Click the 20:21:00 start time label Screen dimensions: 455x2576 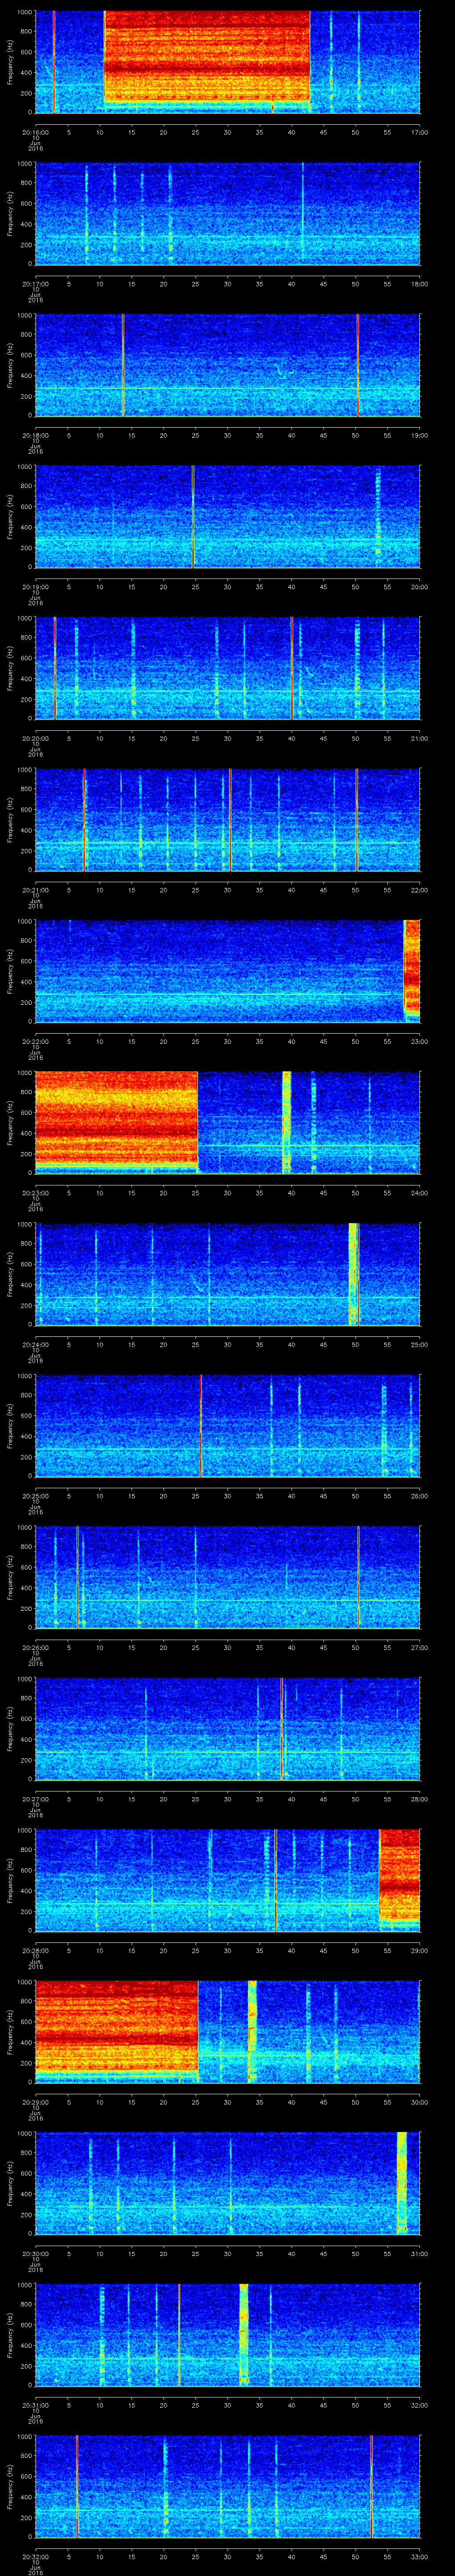coord(35,890)
